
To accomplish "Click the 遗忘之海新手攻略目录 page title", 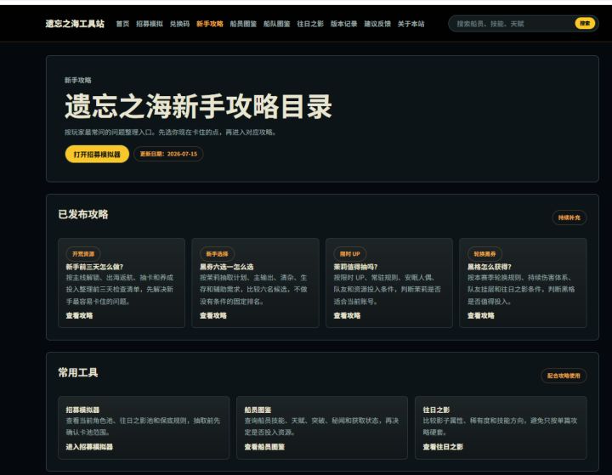I will click(198, 106).
